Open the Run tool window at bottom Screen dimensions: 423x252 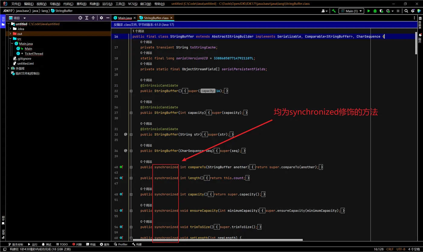[x=32, y=244]
